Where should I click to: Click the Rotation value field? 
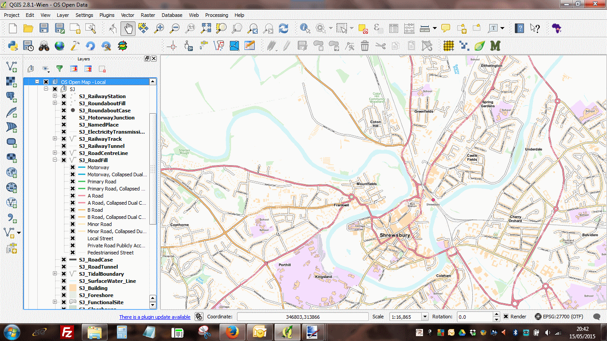(475, 317)
